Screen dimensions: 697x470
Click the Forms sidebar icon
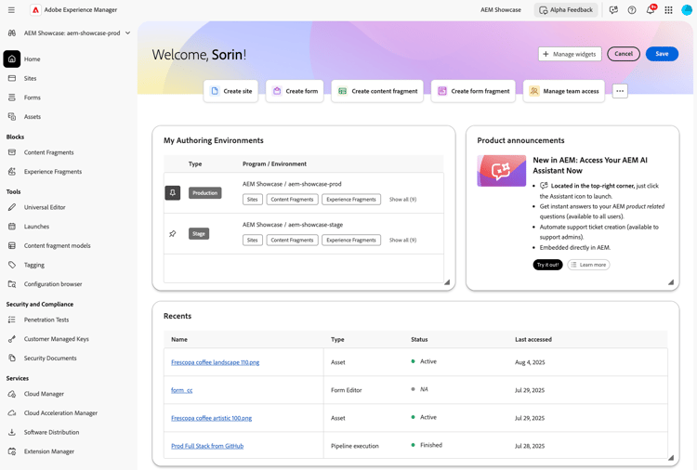tap(12, 98)
